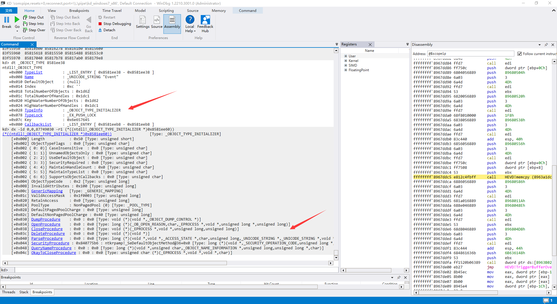
Task: Switch to the Stack bottom tab
Action: click(x=24, y=292)
